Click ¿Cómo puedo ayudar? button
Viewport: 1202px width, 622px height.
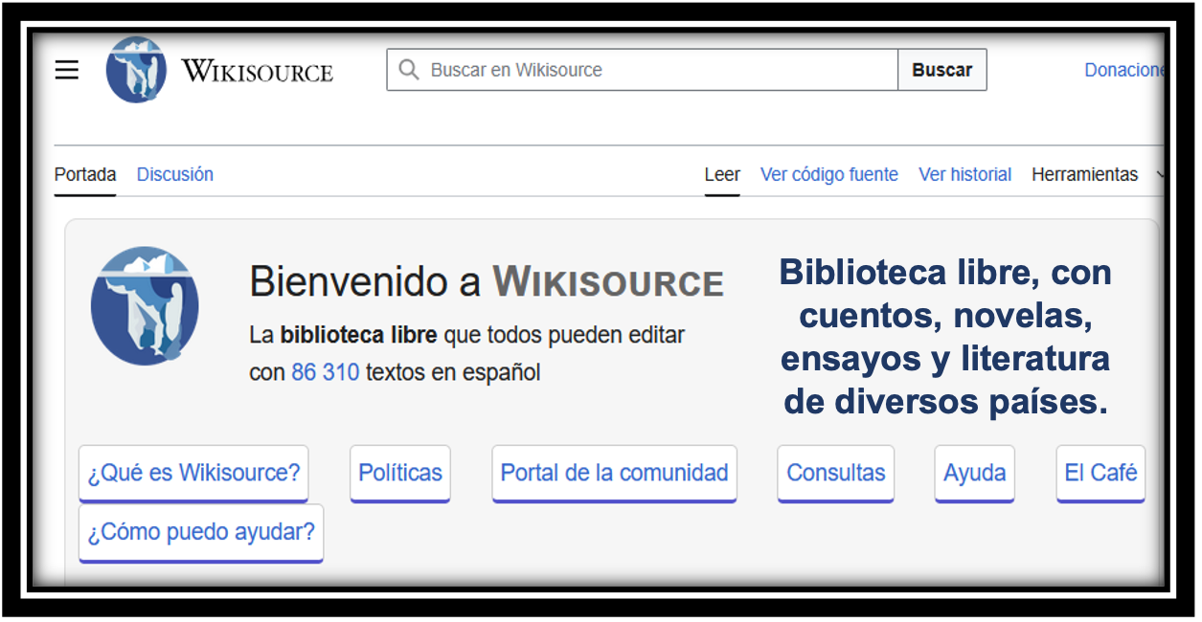(201, 533)
